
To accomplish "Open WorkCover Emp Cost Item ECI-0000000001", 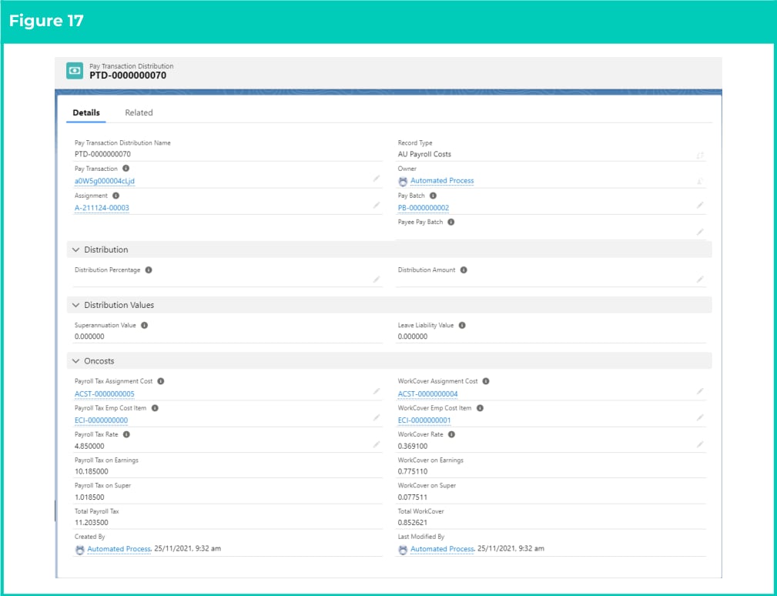I will [424, 420].
